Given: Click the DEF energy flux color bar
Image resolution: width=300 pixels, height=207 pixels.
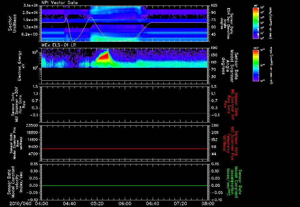Looking at the screenshot, I should pos(256,65).
